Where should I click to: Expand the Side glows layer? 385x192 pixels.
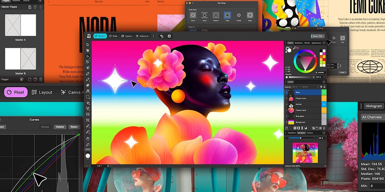(287, 116)
